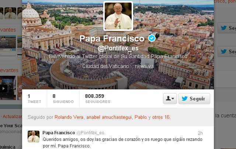This screenshot has width=236, height=149.
Task: Open Pablo's profile link
Action: pyautogui.click(x=140, y=117)
